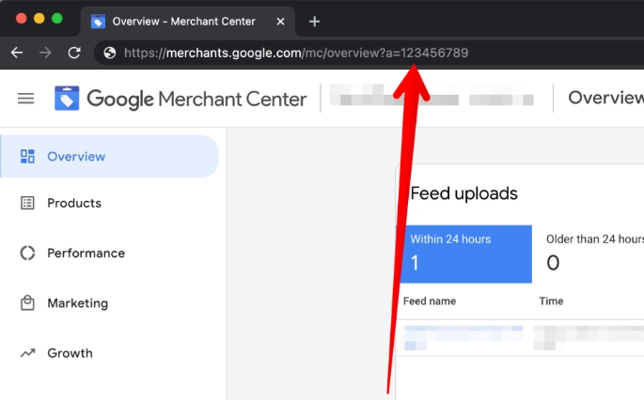The image size is (644, 400).
Task: Click the Products list icon
Action: tap(27, 203)
